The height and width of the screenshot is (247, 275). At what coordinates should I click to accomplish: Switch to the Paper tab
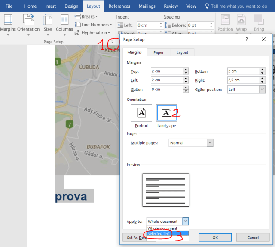point(159,52)
